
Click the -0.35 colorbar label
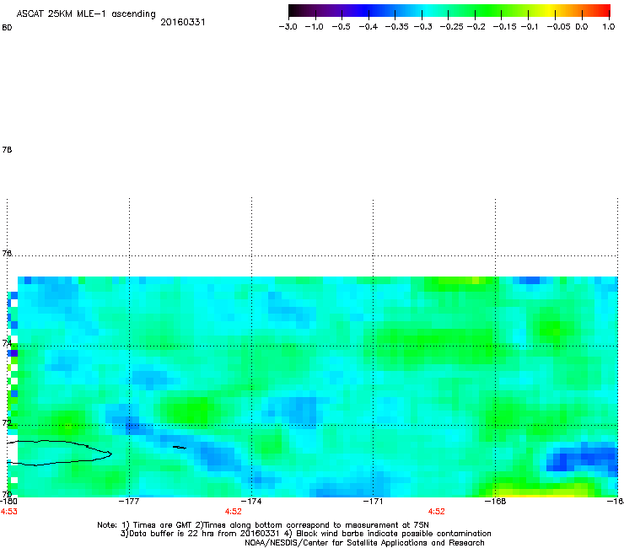(x=397, y=27)
